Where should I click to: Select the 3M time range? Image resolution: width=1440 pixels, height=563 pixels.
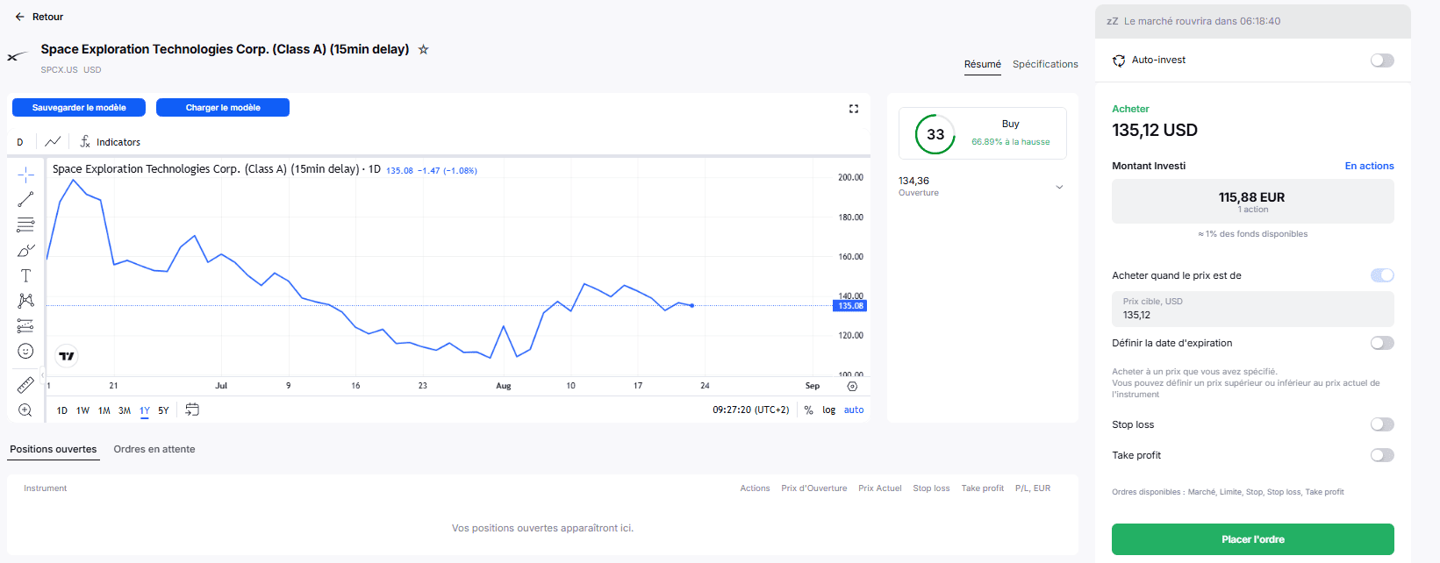point(125,410)
